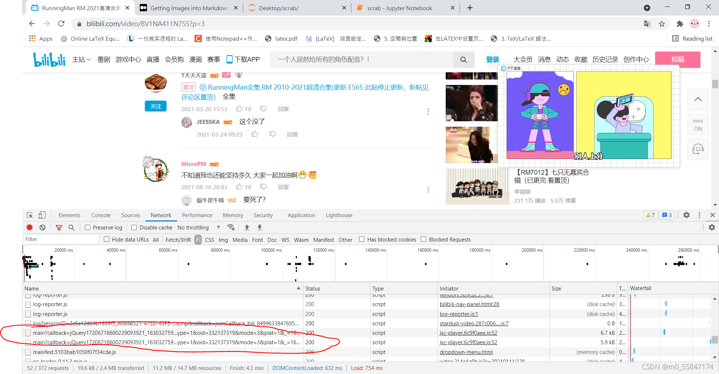Stop recording the network log
The height and width of the screenshot is (374, 719).
click(30, 227)
